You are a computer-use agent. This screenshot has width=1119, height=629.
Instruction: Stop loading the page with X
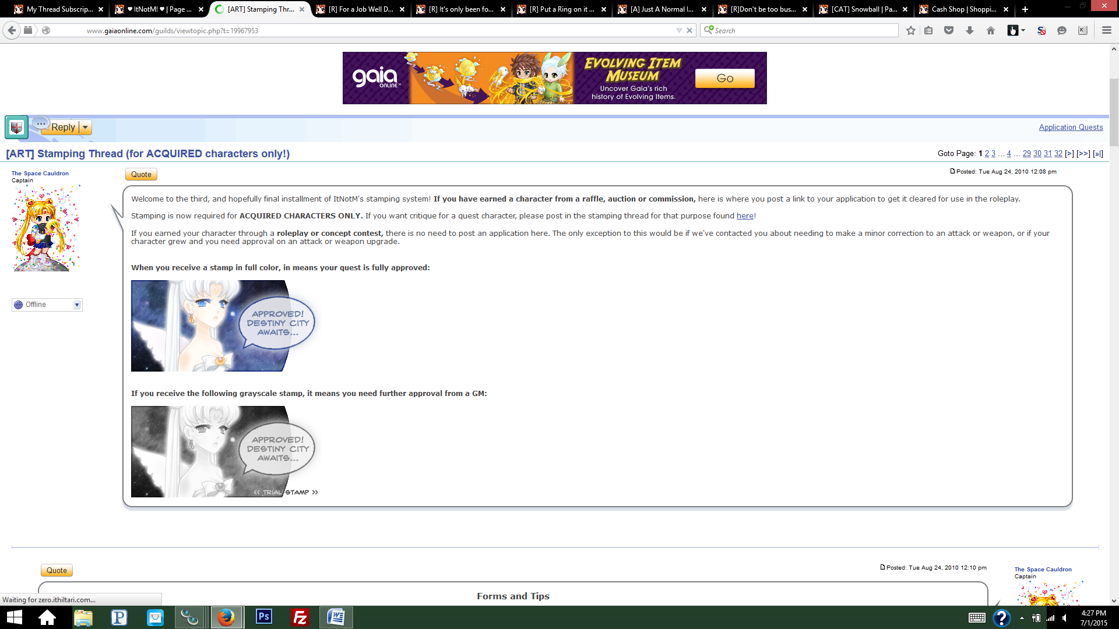[689, 30]
